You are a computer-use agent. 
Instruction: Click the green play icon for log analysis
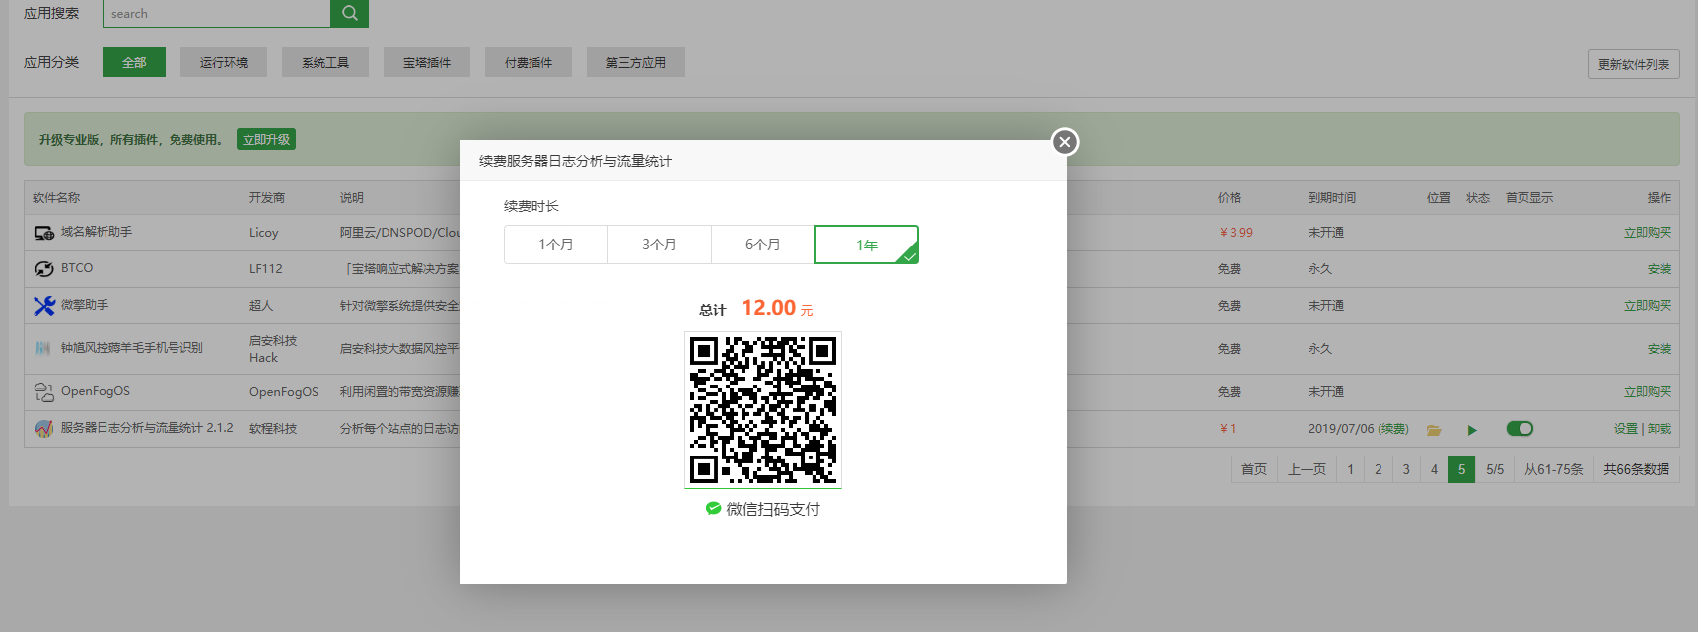(x=1472, y=430)
